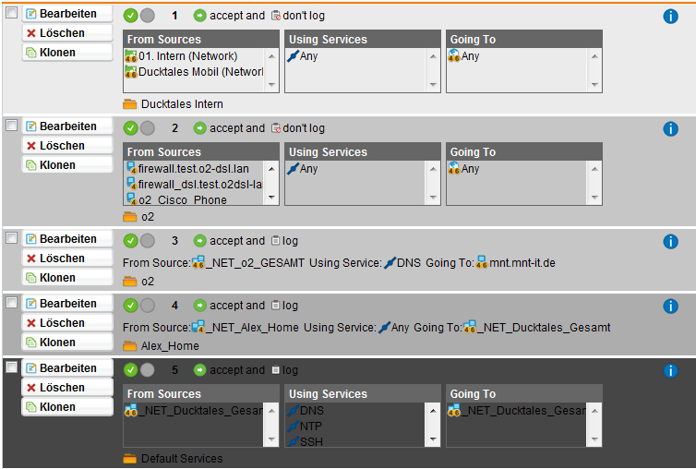Click the DNS service icon in rule 3

pyautogui.click(x=390, y=263)
